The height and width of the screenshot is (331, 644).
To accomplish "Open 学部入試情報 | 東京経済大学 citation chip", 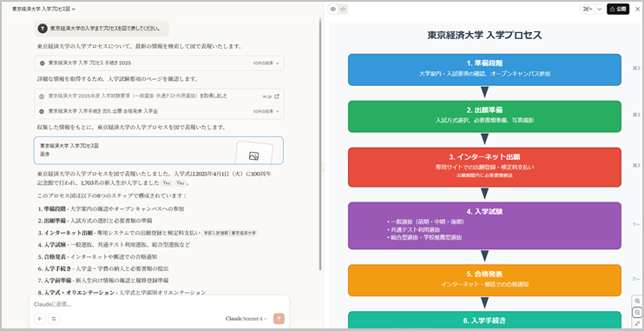I will tap(230, 233).
